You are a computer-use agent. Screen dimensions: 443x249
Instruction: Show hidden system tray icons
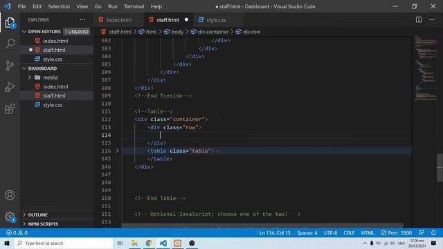pos(365,243)
